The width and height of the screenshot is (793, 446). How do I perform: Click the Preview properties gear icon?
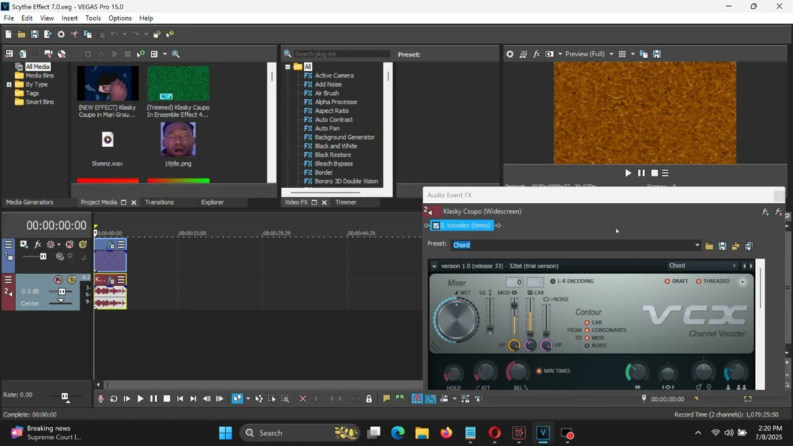[510, 54]
